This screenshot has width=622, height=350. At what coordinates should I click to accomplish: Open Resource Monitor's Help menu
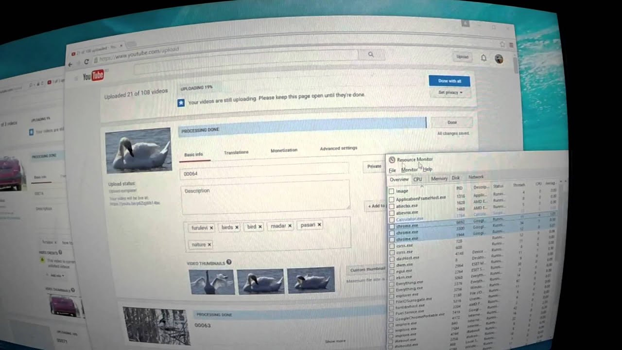pyautogui.click(x=428, y=169)
